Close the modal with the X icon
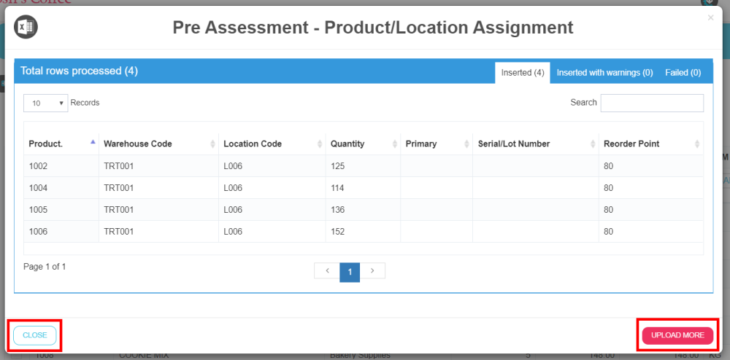This screenshot has width=730, height=360. tap(710, 17)
